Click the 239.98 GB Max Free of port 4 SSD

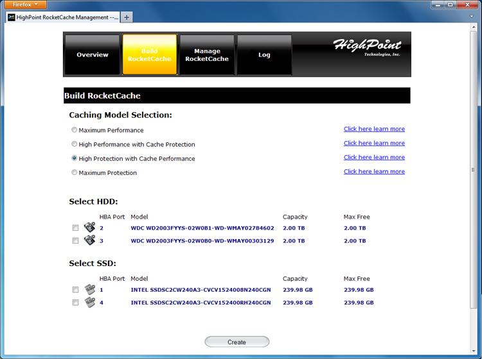(x=359, y=303)
